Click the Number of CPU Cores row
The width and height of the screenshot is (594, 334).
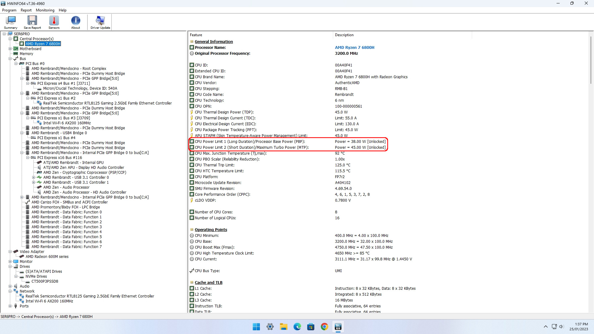tap(264, 212)
